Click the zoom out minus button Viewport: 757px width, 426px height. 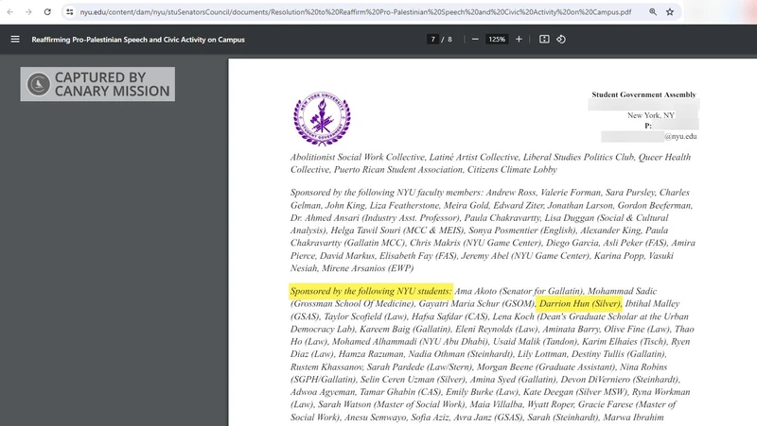(x=471, y=39)
